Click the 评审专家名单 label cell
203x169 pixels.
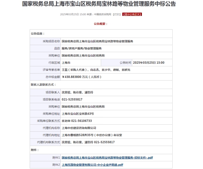[45, 70]
